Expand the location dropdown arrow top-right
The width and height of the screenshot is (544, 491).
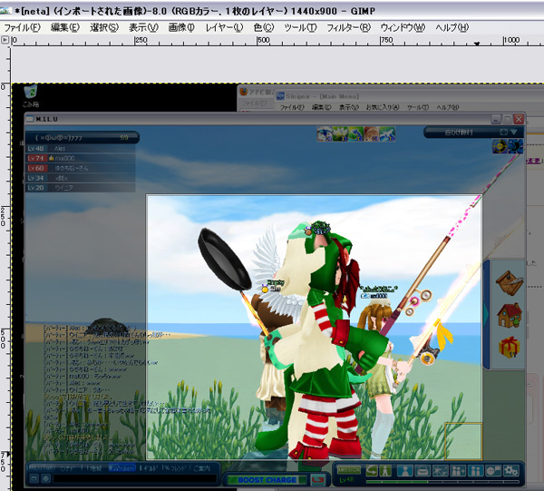(514, 132)
